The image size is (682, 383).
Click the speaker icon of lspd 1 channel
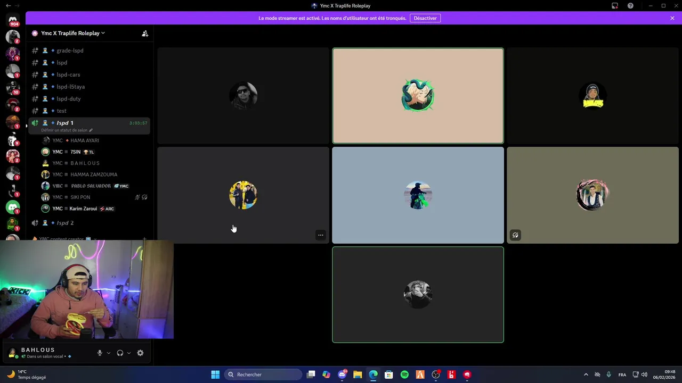(x=35, y=123)
